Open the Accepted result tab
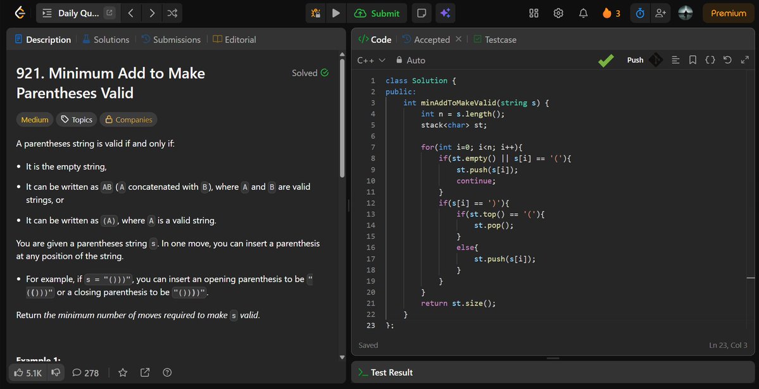This screenshot has height=389, width=759. (x=426, y=40)
